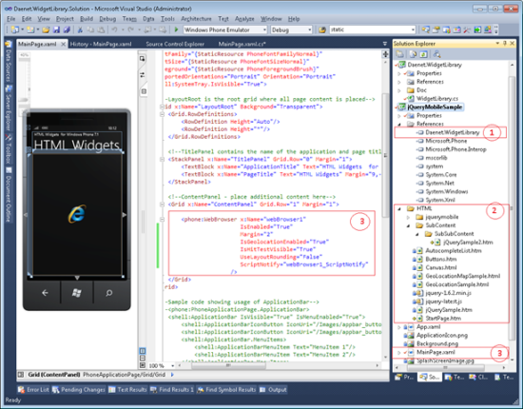Image resolution: width=523 pixels, height=409 pixels.
Task: Click the Toolbox wrench icon in the toolbar
Action: point(467,29)
